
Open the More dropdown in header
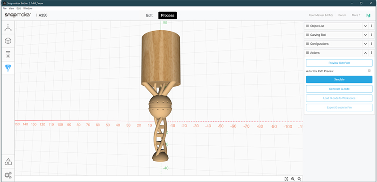(x=356, y=15)
